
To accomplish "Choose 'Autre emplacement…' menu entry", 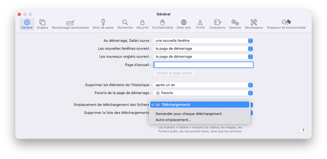I will [x=173, y=120].
